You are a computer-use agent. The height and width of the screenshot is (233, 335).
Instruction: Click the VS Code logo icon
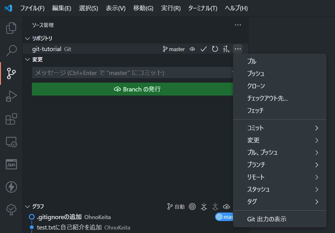8,8
